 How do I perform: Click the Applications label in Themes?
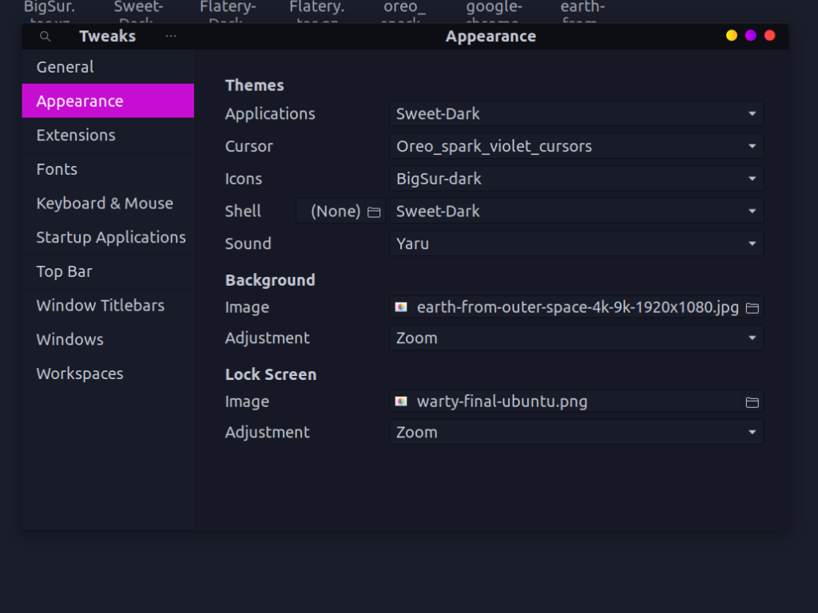[270, 113]
